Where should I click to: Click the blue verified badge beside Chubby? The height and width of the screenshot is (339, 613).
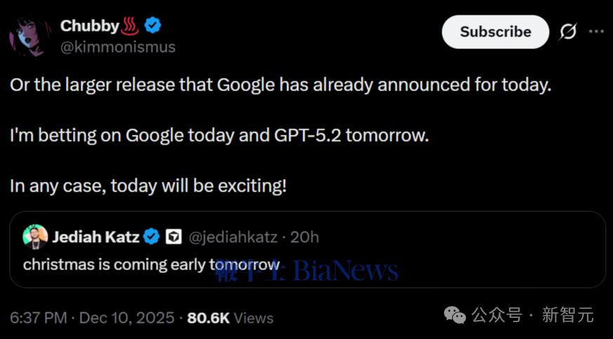pyautogui.click(x=153, y=26)
